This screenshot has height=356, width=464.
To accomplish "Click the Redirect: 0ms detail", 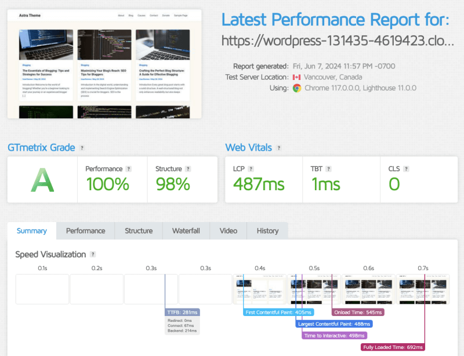I will 180,321.
